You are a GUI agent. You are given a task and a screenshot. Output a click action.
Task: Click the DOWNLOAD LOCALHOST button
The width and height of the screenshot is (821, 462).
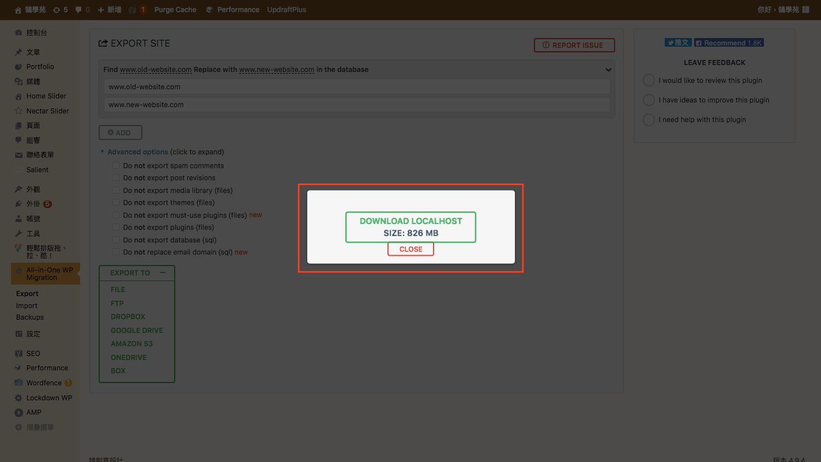pos(410,227)
